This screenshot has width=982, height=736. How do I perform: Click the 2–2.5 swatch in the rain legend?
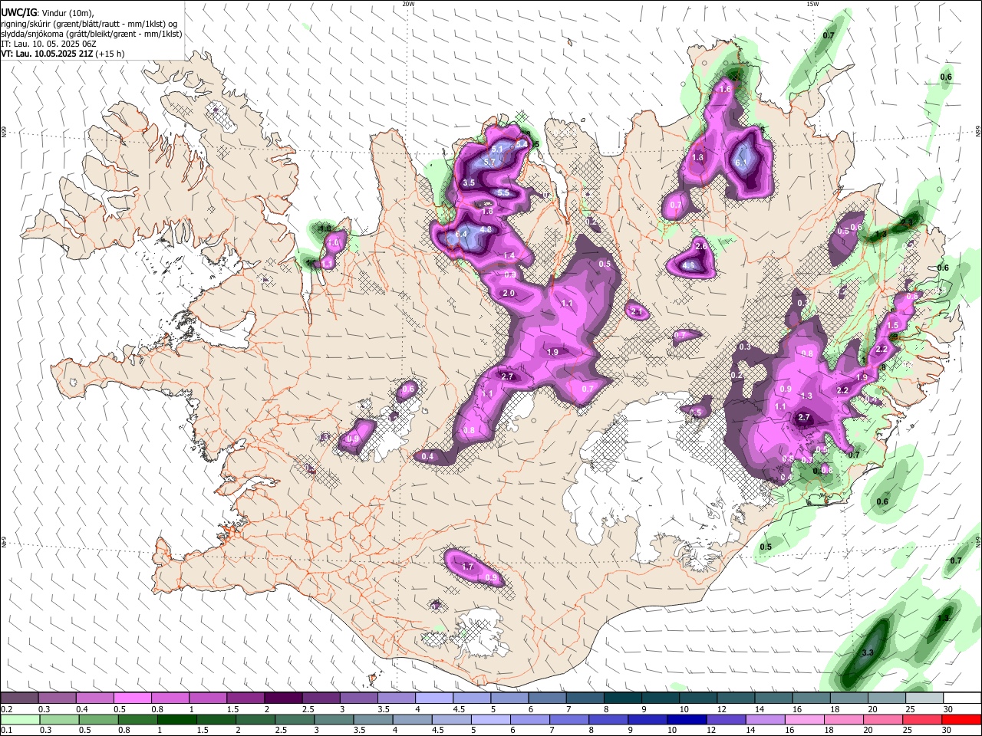(x=255, y=719)
